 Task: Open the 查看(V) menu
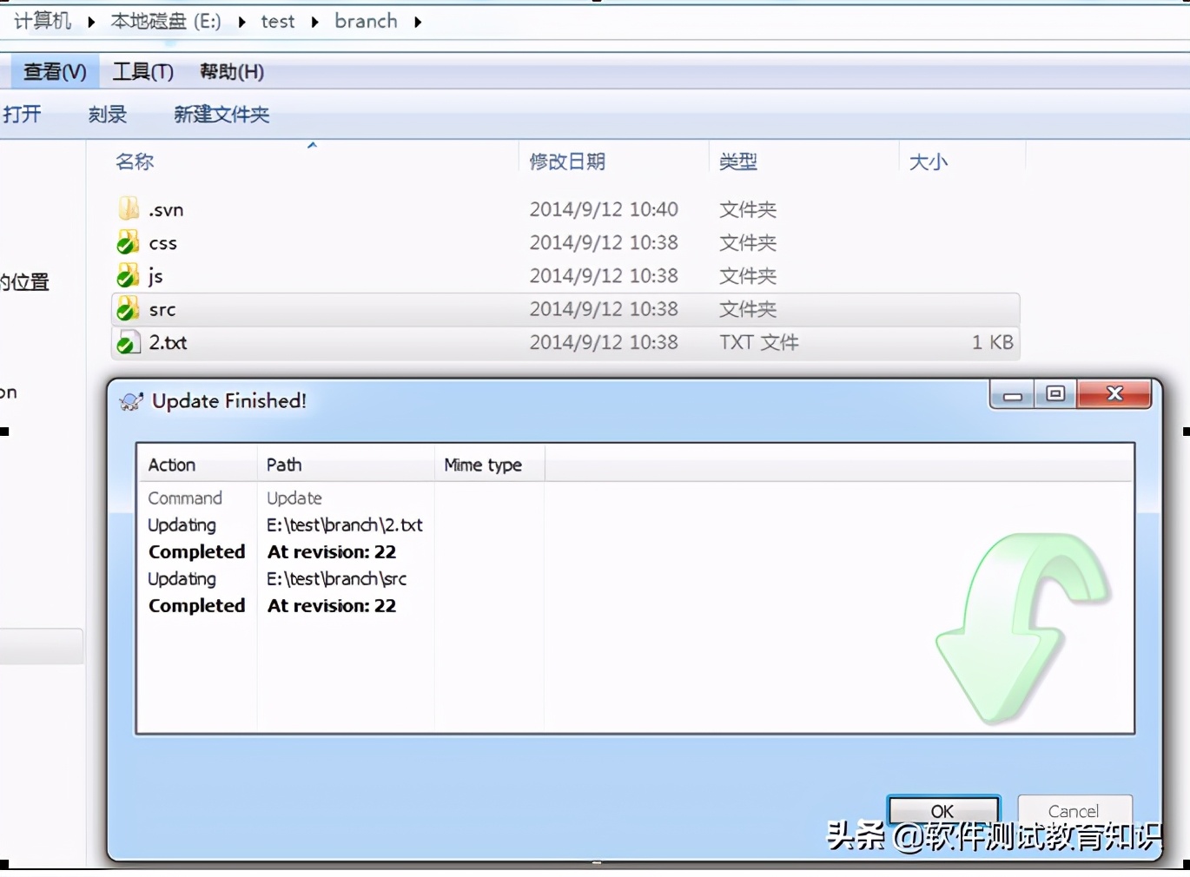(53, 72)
